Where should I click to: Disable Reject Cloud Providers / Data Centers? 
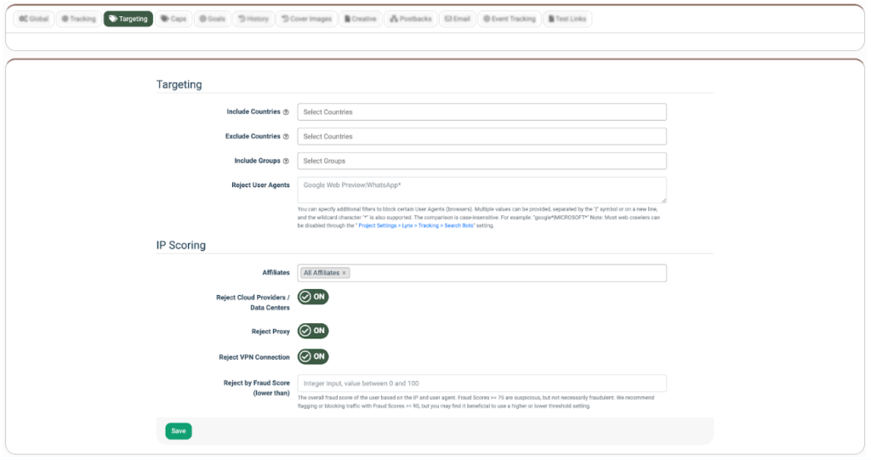coord(313,297)
